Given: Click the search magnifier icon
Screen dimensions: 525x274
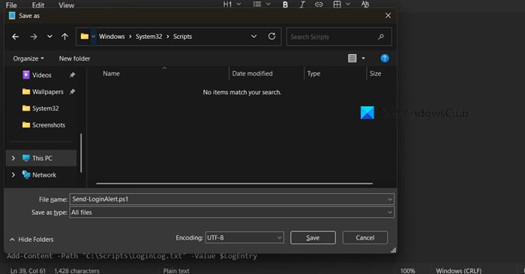Looking at the screenshot, I should (381, 37).
